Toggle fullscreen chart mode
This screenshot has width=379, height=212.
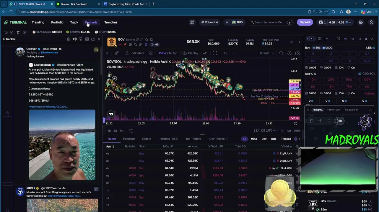(215, 53)
